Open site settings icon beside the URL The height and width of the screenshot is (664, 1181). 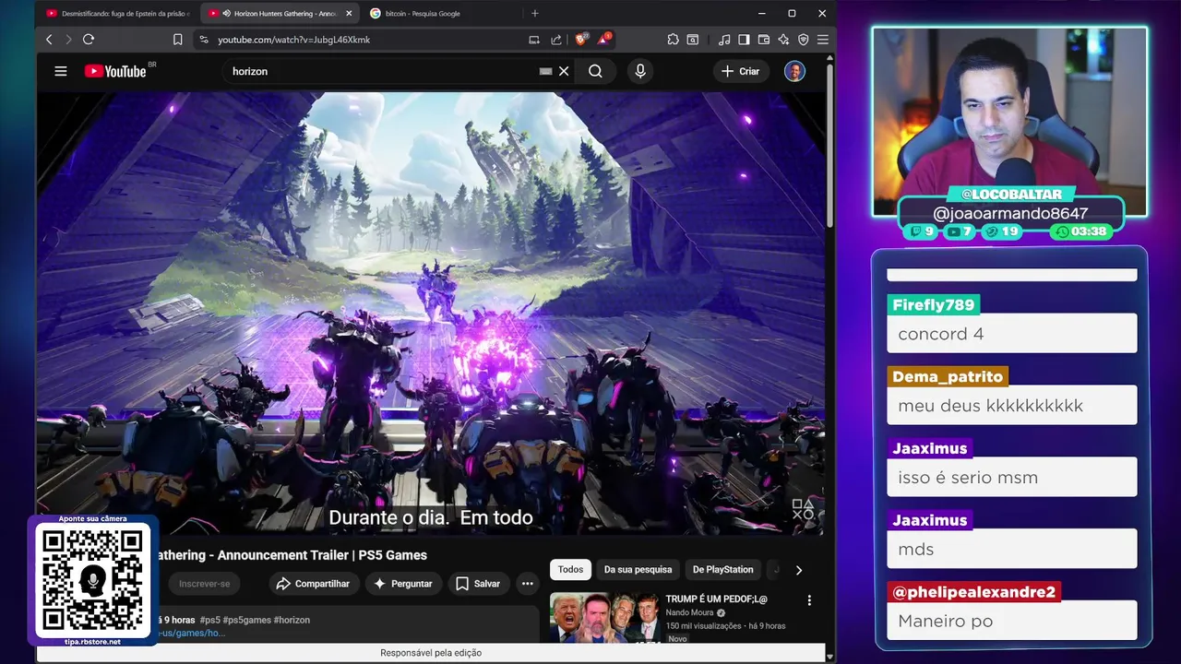pyautogui.click(x=203, y=40)
